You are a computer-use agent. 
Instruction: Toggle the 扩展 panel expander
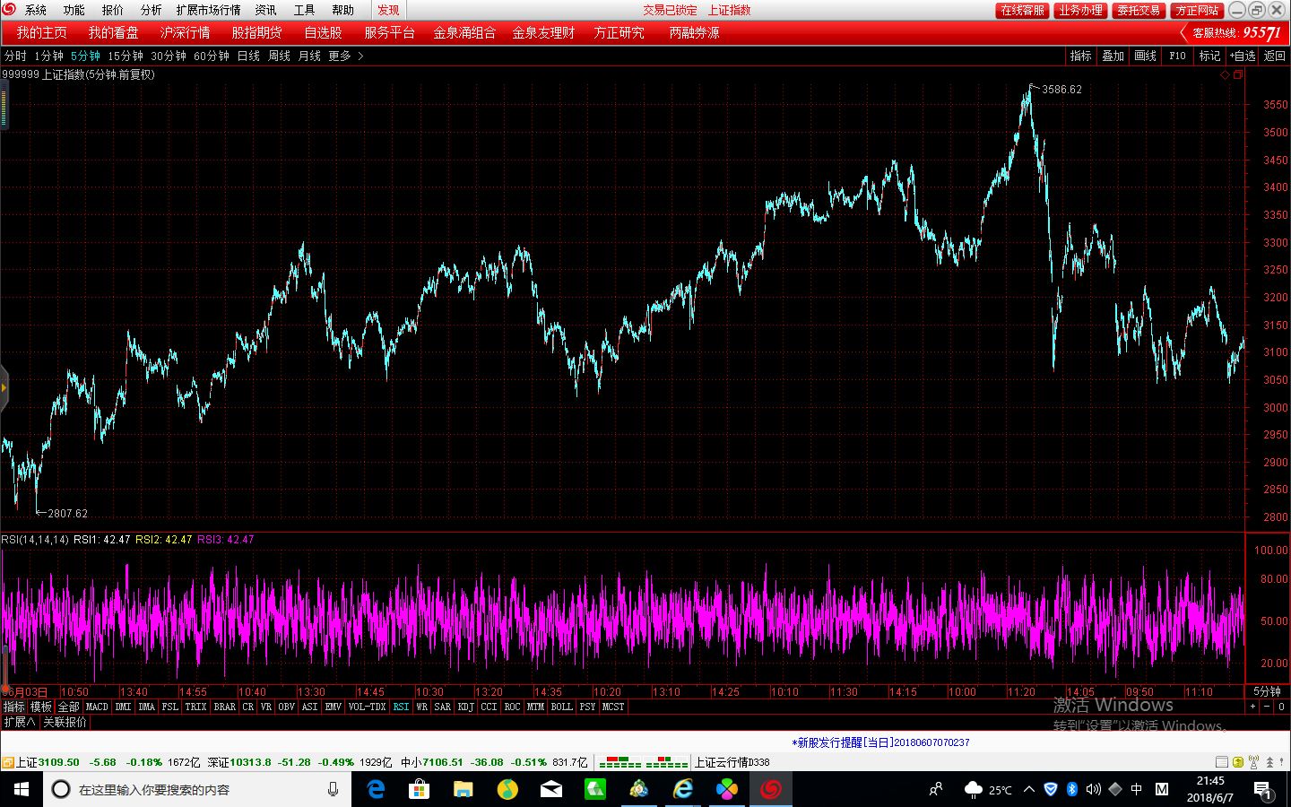19,722
